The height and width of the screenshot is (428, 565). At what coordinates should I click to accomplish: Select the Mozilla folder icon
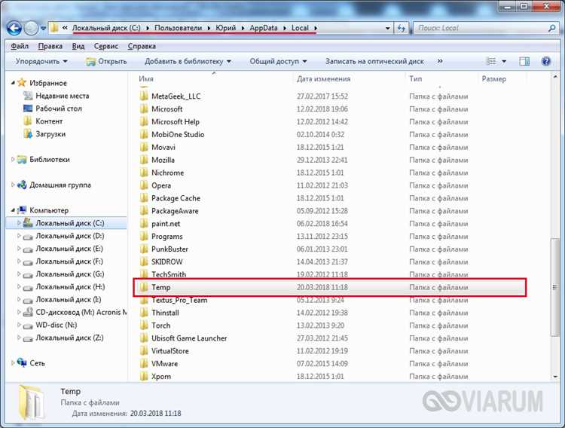click(144, 160)
